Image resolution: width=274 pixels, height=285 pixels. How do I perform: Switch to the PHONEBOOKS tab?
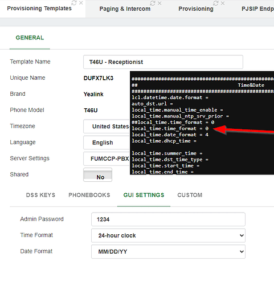pos(89,195)
